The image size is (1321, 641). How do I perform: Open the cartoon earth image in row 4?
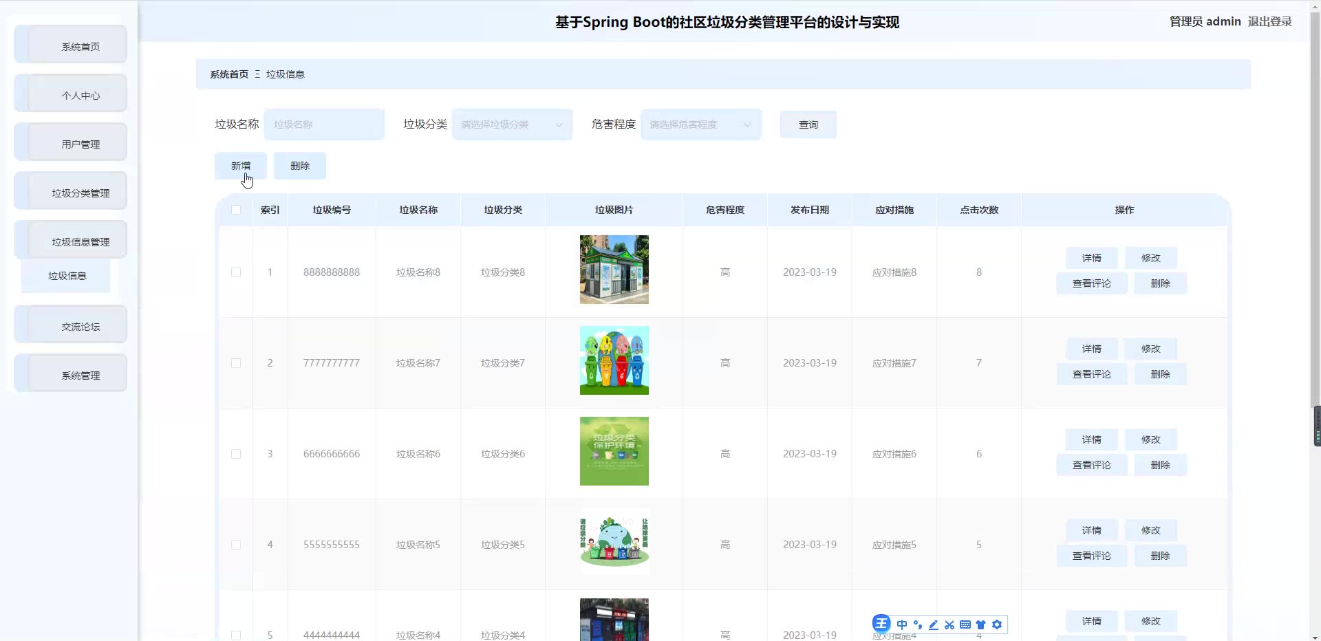[614, 542]
